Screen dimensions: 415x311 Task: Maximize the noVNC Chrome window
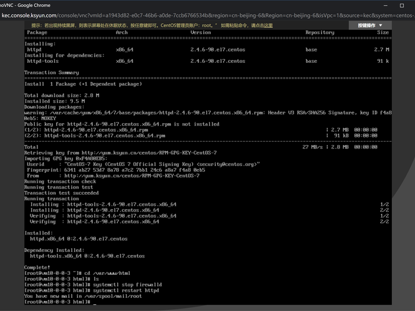pos(402,5)
